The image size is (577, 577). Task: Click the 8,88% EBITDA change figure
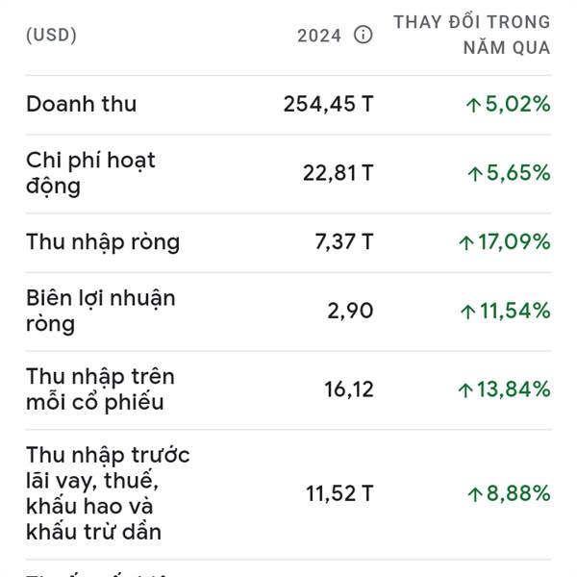(x=509, y=493)
